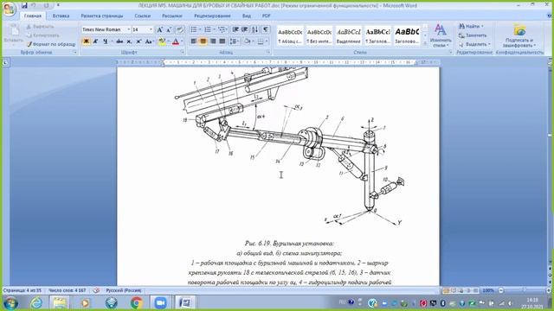
Task: Switch to Ссылки tab
Action: 142,16
